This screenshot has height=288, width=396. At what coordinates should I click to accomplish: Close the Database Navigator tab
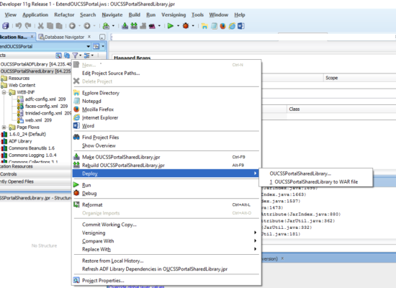tap(89, 37)
